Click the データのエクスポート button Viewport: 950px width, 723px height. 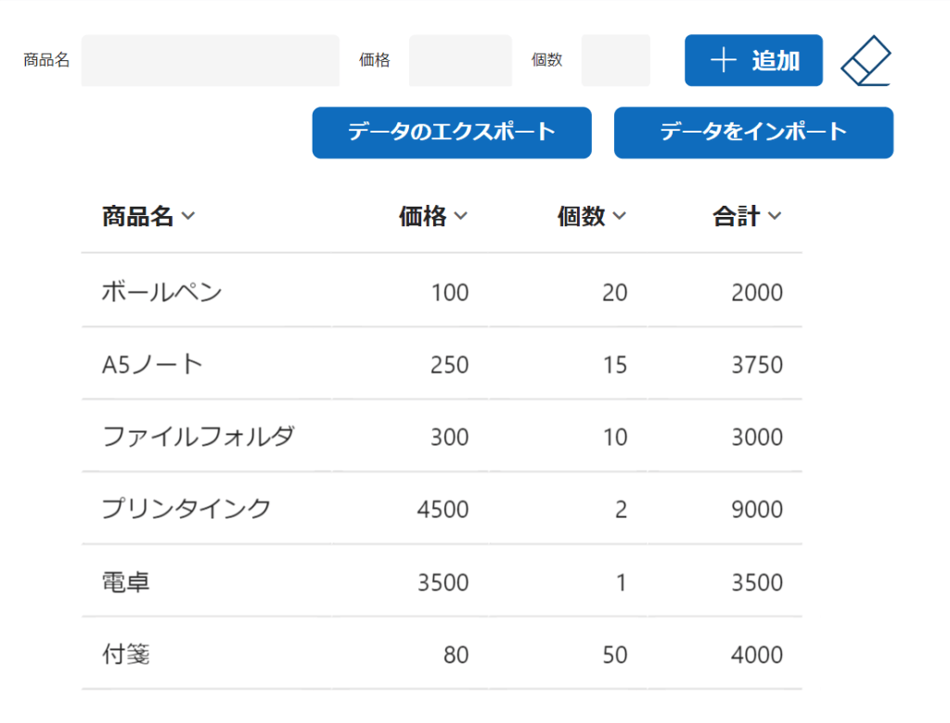tap(452, 133)
